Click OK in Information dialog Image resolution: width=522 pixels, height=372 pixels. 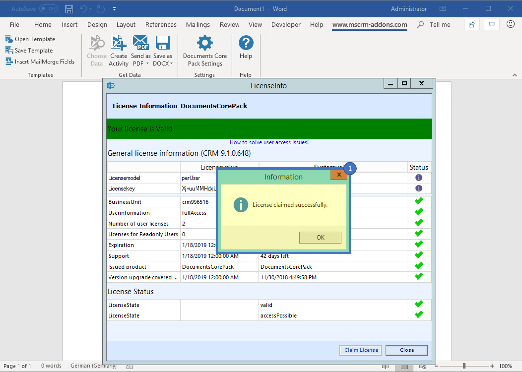(x=320, y=237)
